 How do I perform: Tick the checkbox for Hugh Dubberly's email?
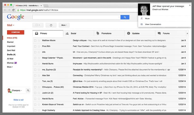(x=35, y=110)
